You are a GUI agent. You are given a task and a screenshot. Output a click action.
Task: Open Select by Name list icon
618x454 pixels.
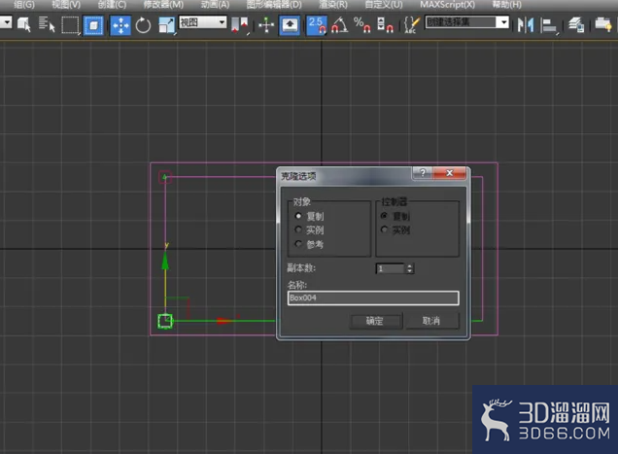pos(47,25)
